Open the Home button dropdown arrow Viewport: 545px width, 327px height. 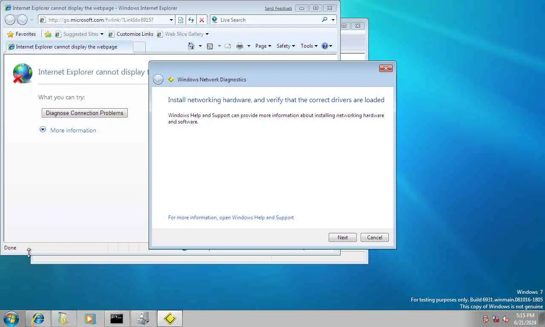pos(200,46)
